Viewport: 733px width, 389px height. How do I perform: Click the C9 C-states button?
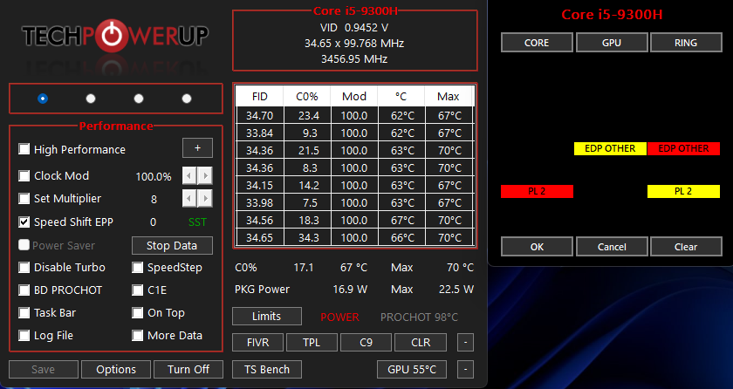pyautogui.click(x=366, y=343)
